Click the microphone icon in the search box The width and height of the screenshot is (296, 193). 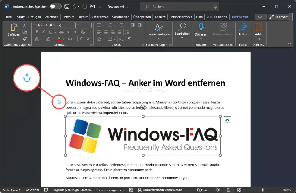point(215,7)
